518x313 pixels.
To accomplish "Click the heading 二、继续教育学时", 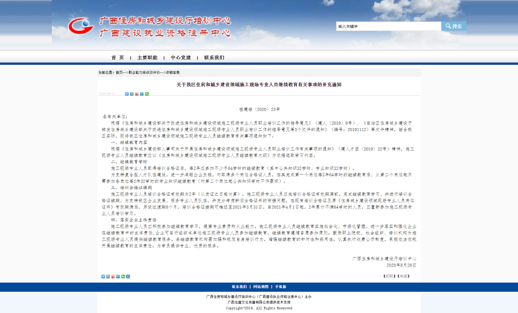I will pos(129,162).
